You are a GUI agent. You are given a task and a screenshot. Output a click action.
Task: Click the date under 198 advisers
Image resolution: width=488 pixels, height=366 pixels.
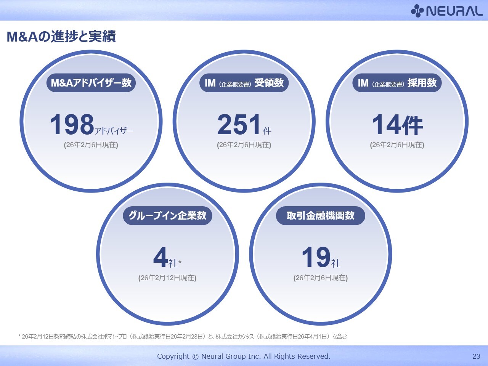coord(91,145)
